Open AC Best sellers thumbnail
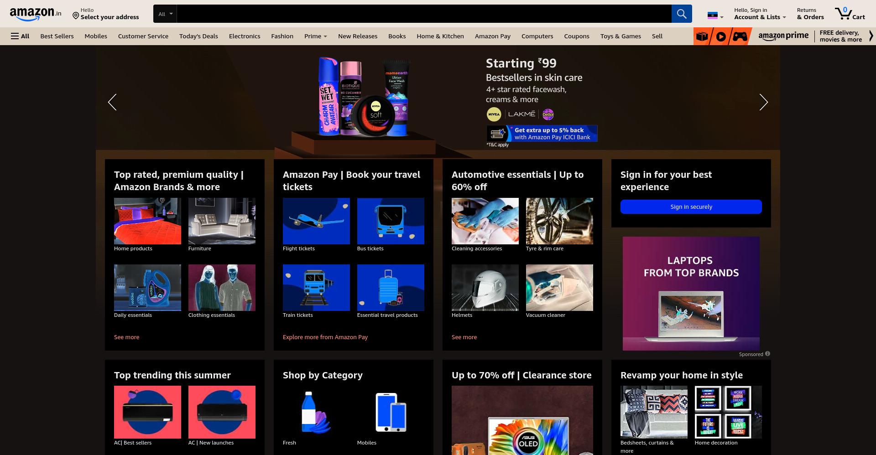 click(147, 412)
